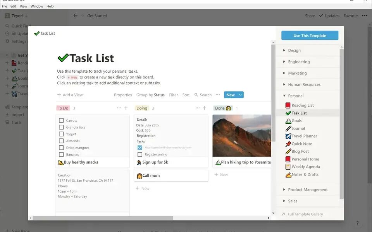Image resolution: width=372 pixels, height=232 pixels.
Task: Open the Doing column options ellipsis
Action: coord(197,108)
